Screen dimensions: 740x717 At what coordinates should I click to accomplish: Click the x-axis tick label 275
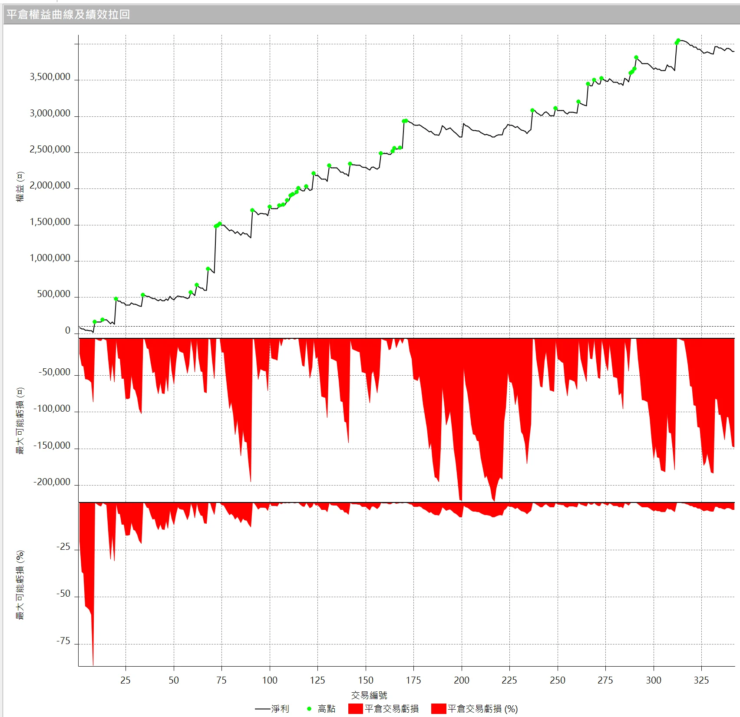pos(605,681)
